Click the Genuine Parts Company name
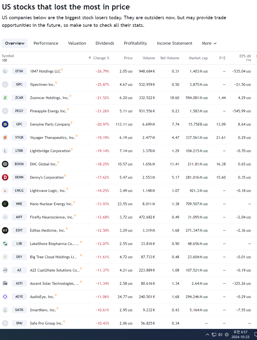The image size is (257, 340). [50, 124]
